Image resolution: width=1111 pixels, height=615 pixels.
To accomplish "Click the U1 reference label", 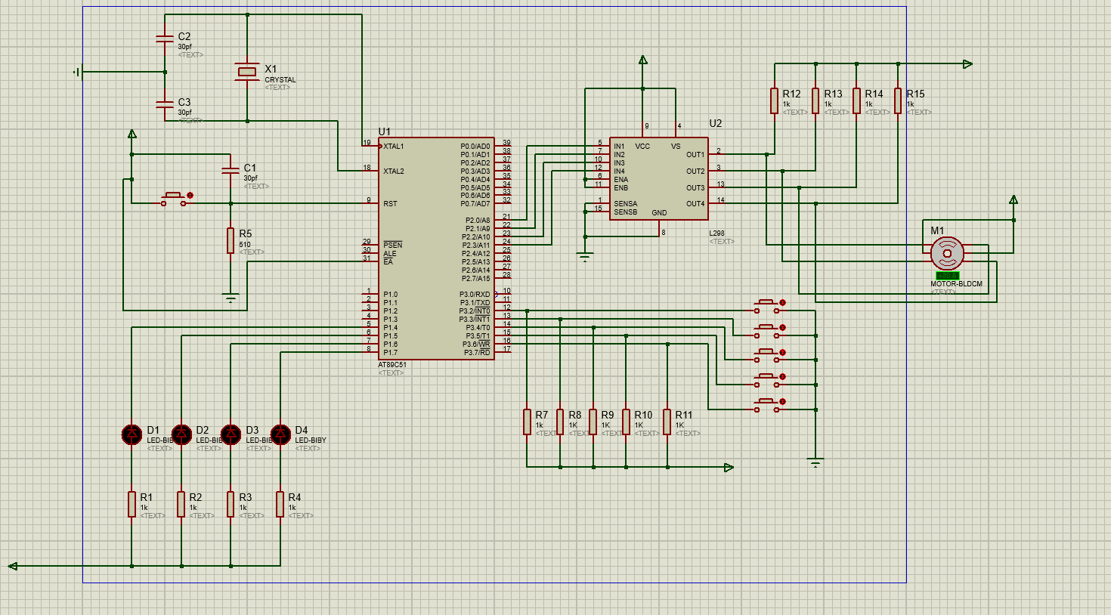I will [385, 131].
